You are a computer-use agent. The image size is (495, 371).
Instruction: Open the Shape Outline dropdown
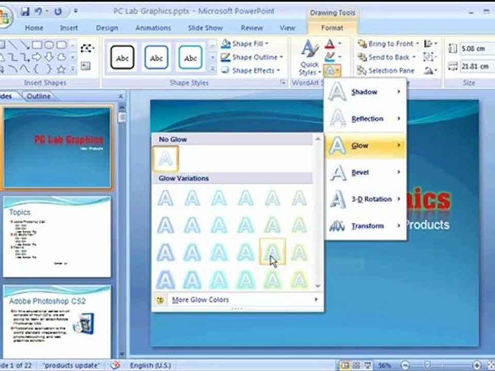click(252, 57)
